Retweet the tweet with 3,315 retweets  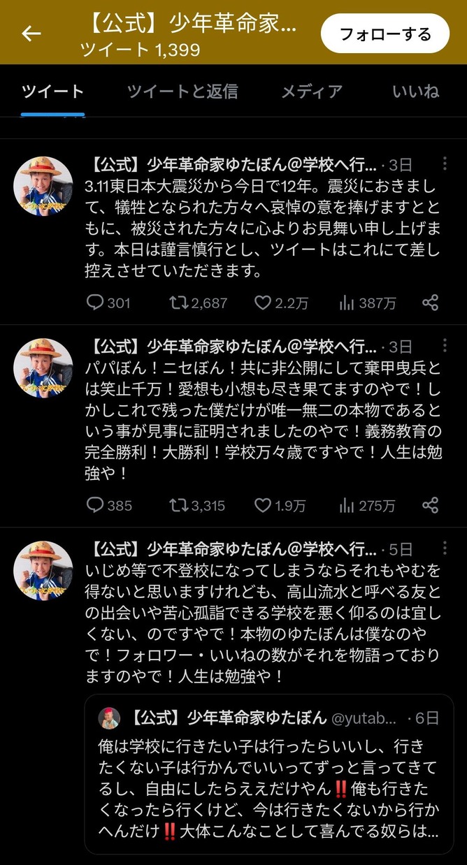tap(197, 504)
